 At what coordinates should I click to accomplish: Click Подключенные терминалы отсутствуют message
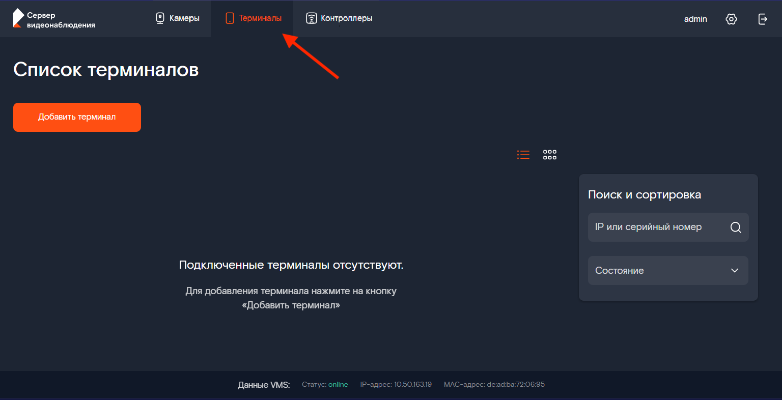click(x=291, y=265)
